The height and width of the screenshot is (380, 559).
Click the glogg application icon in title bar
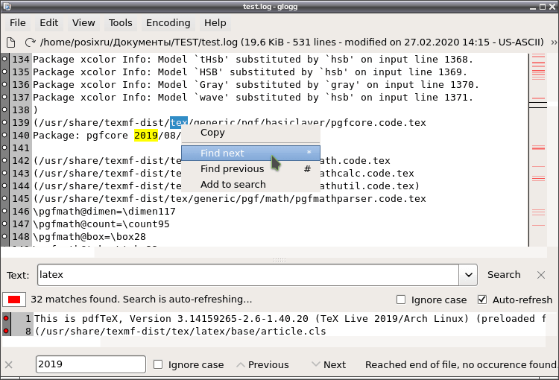7,6
